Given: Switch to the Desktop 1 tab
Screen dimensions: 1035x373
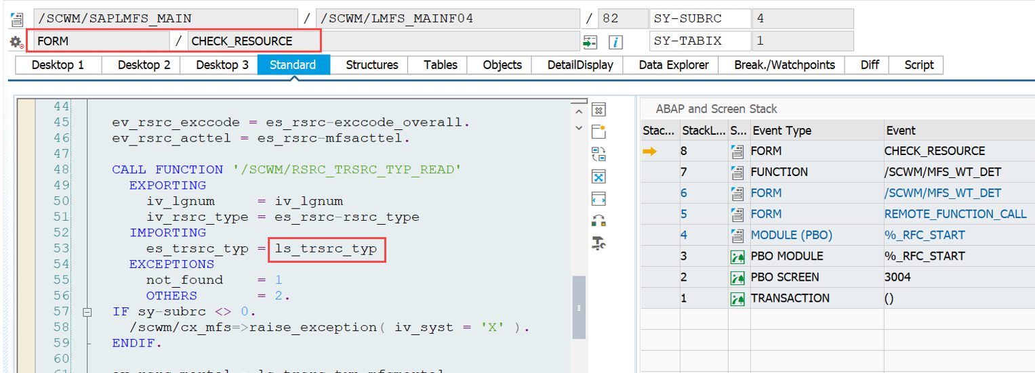Looking at the screenshot, I should 58,65.
